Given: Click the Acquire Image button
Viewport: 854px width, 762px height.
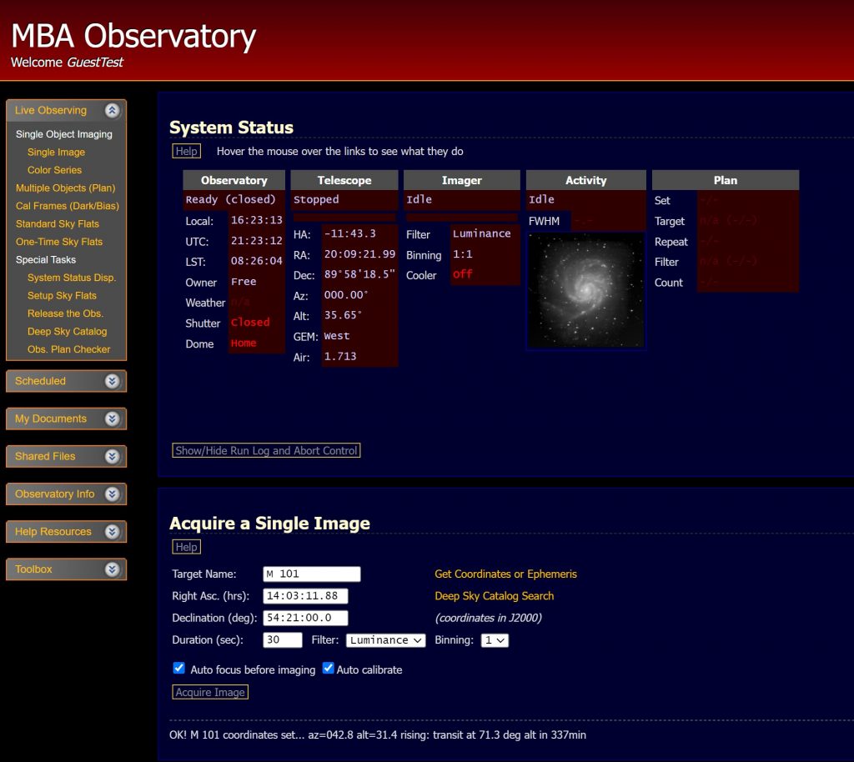Looking at the screenshot, I should (210, 692).
